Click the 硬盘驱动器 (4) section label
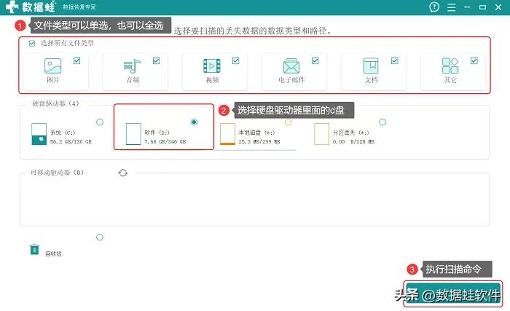This screenshot has height=311, width=510. coord(55,103)
